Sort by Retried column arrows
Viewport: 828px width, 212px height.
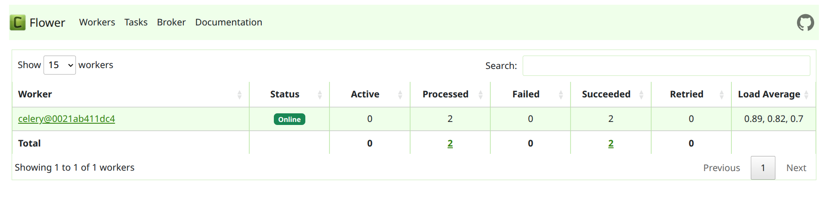click(x=721, y=95)
